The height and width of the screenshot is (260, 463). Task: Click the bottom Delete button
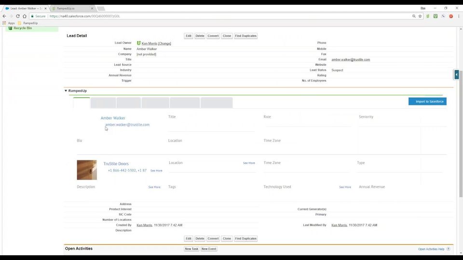click(x=200, y=238)
